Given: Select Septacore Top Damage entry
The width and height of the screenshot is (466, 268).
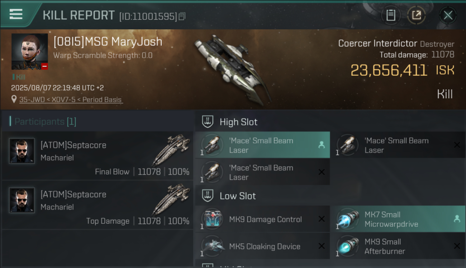Looking at the screenshot, I should [98, 205].
